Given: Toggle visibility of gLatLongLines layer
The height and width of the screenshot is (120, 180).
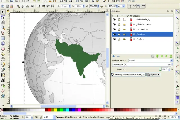Looking at the screenshot, I should coord(114,29).
